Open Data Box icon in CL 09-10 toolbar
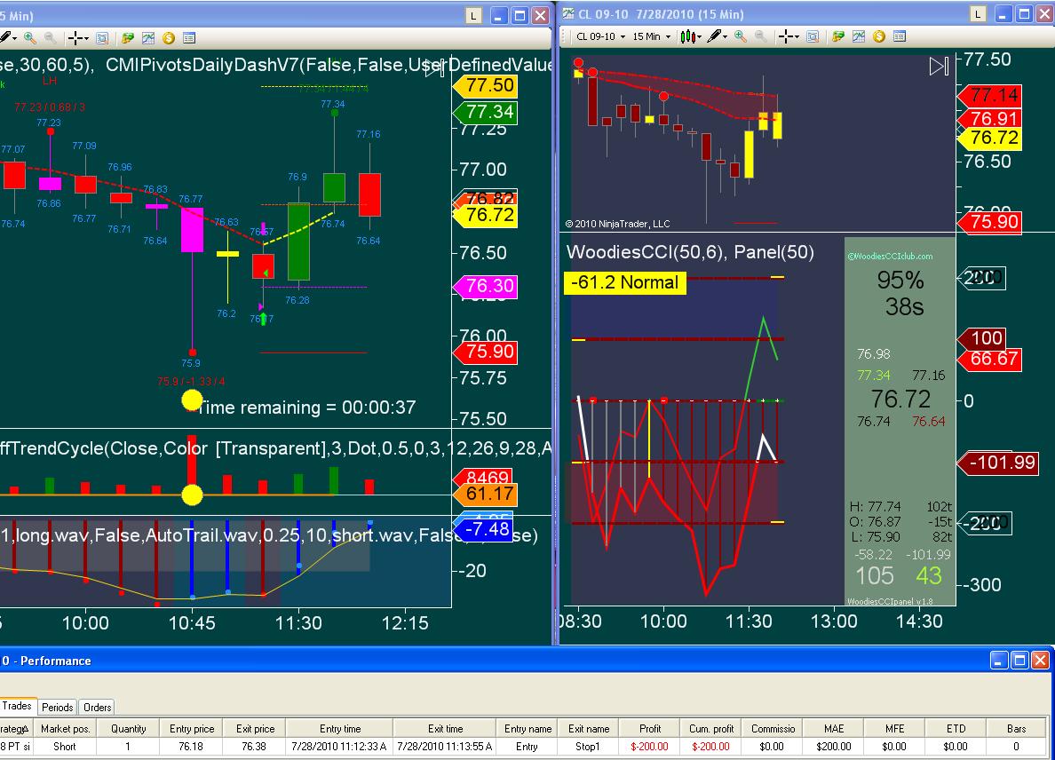The height and width of the screenshot is (760, 1055). pos(813,36)
